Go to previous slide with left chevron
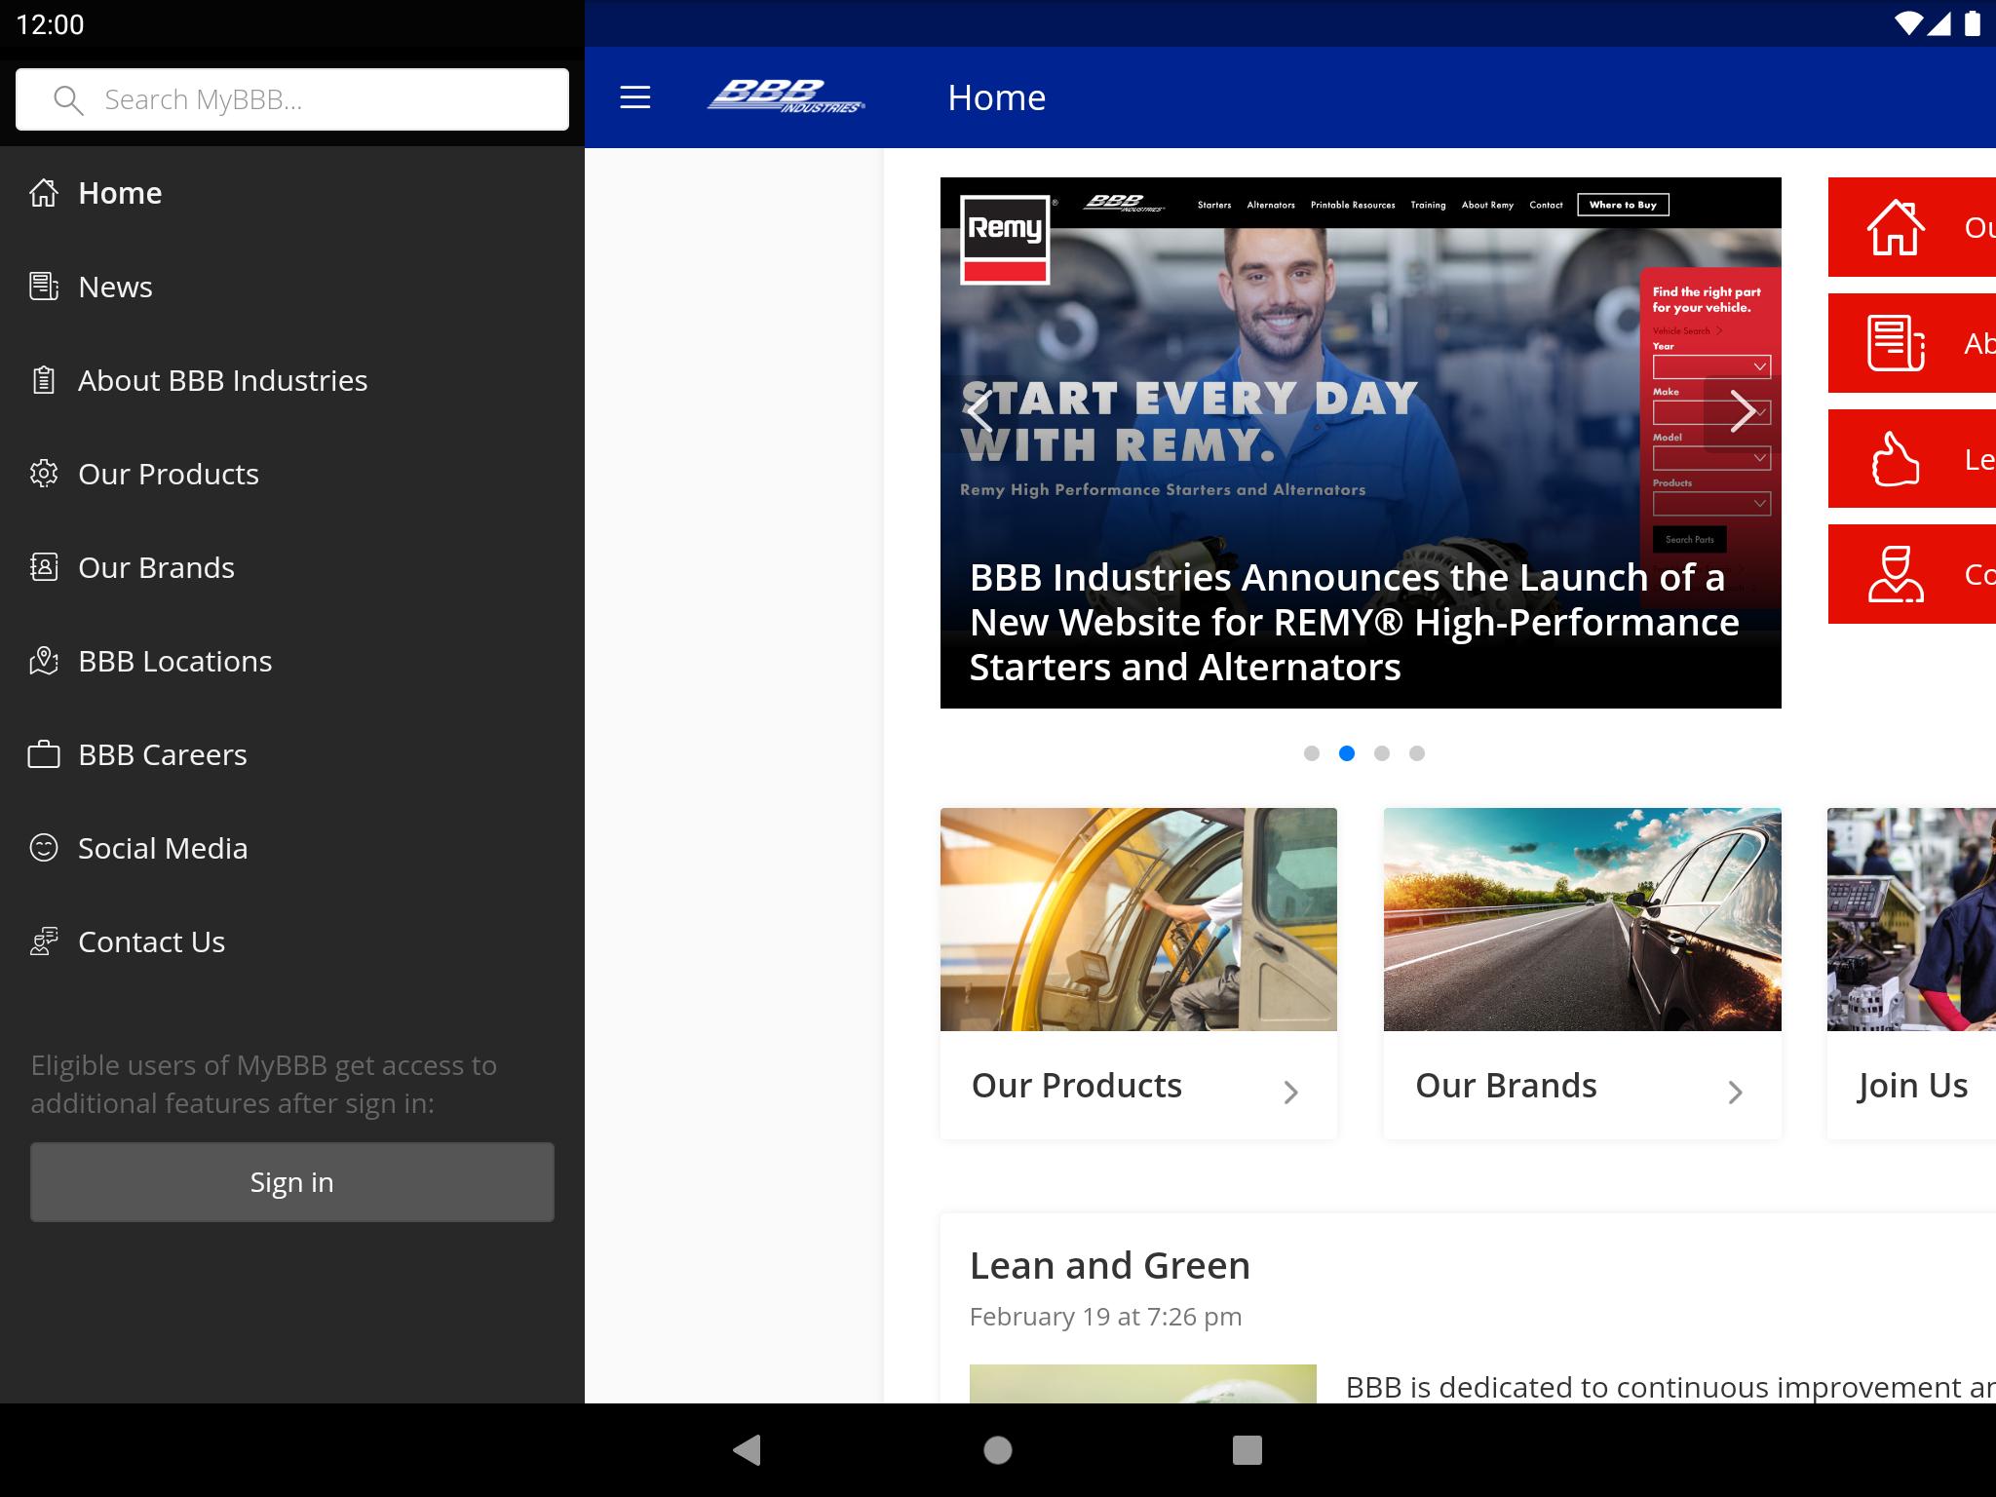1996x1497 pixels. point(979,411)
